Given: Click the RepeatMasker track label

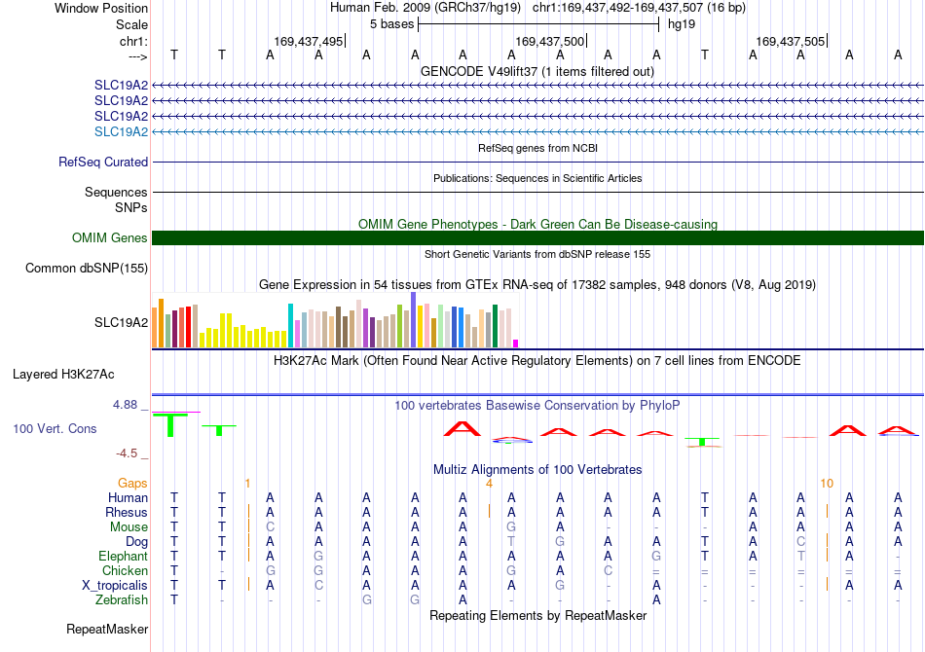Looking at the screenshot, I should coord(107,630).
